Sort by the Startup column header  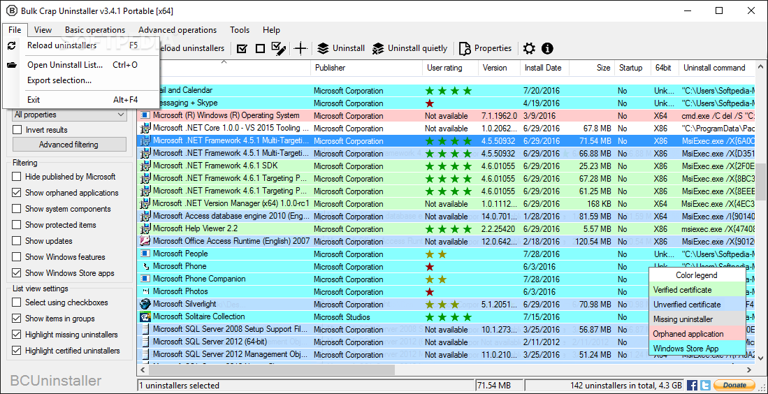(x=632, y=68)
